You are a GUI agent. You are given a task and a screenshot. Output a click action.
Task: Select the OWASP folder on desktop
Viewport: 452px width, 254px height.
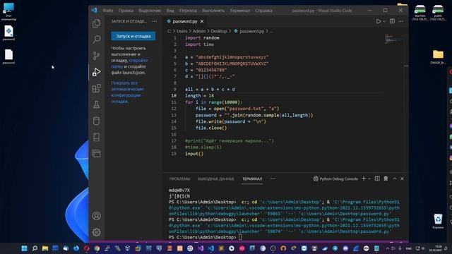438,56
